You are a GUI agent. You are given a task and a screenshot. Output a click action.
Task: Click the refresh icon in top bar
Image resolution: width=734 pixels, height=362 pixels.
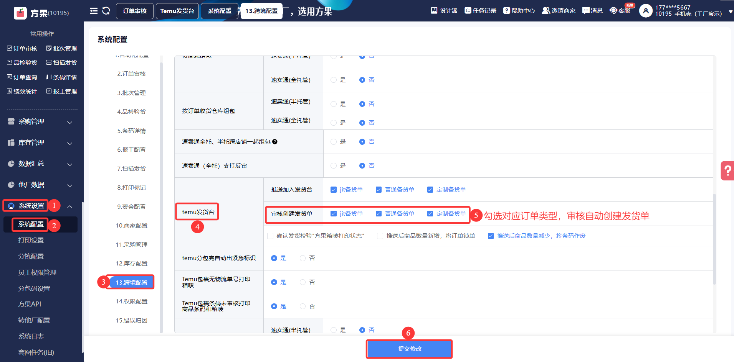click(106, 11)
